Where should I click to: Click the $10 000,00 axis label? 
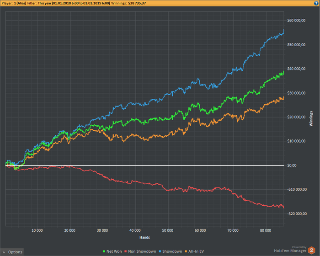296,141
